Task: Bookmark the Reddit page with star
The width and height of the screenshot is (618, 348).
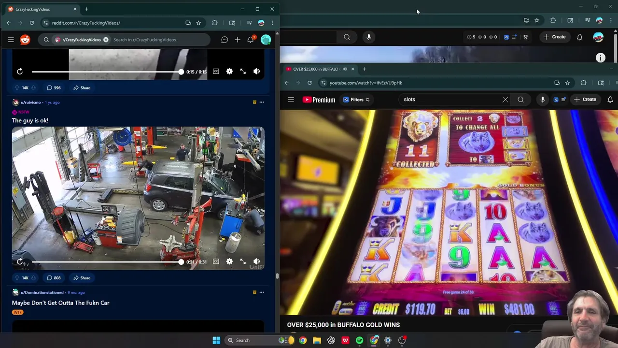Action: click(x=198, y=23)
